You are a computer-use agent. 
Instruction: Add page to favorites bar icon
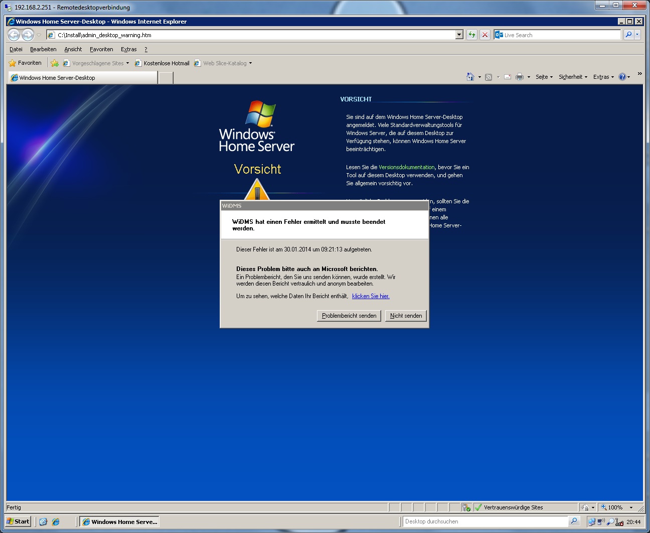55,63
